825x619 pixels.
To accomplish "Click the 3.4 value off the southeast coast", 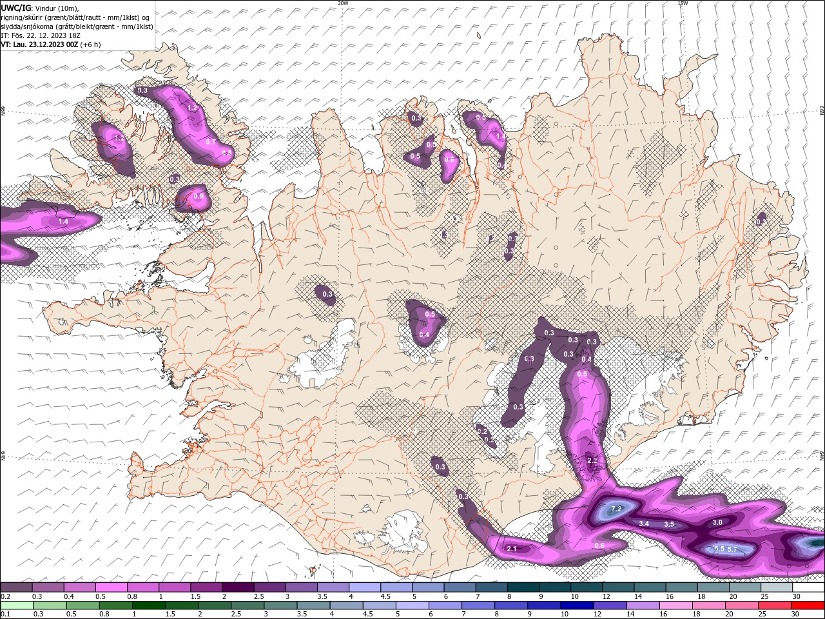I will [643, 524].
